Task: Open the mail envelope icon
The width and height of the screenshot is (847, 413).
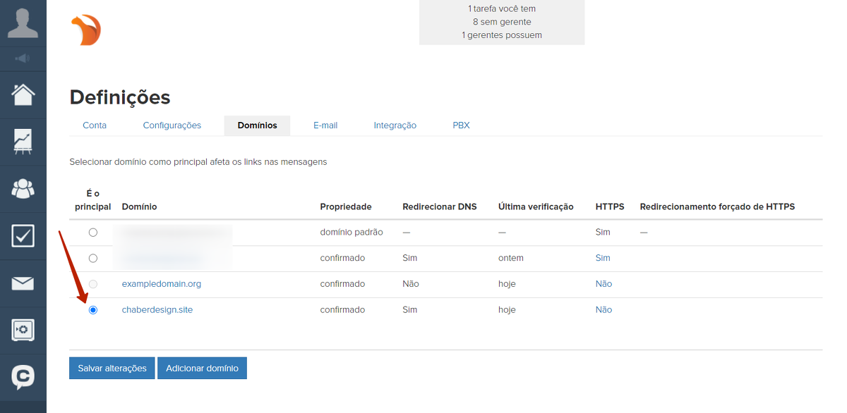Action: (x=23, y=283)
